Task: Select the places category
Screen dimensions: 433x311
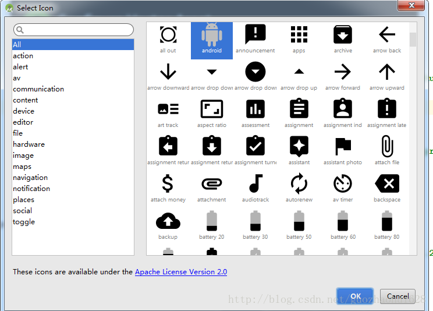Action: 73,200
